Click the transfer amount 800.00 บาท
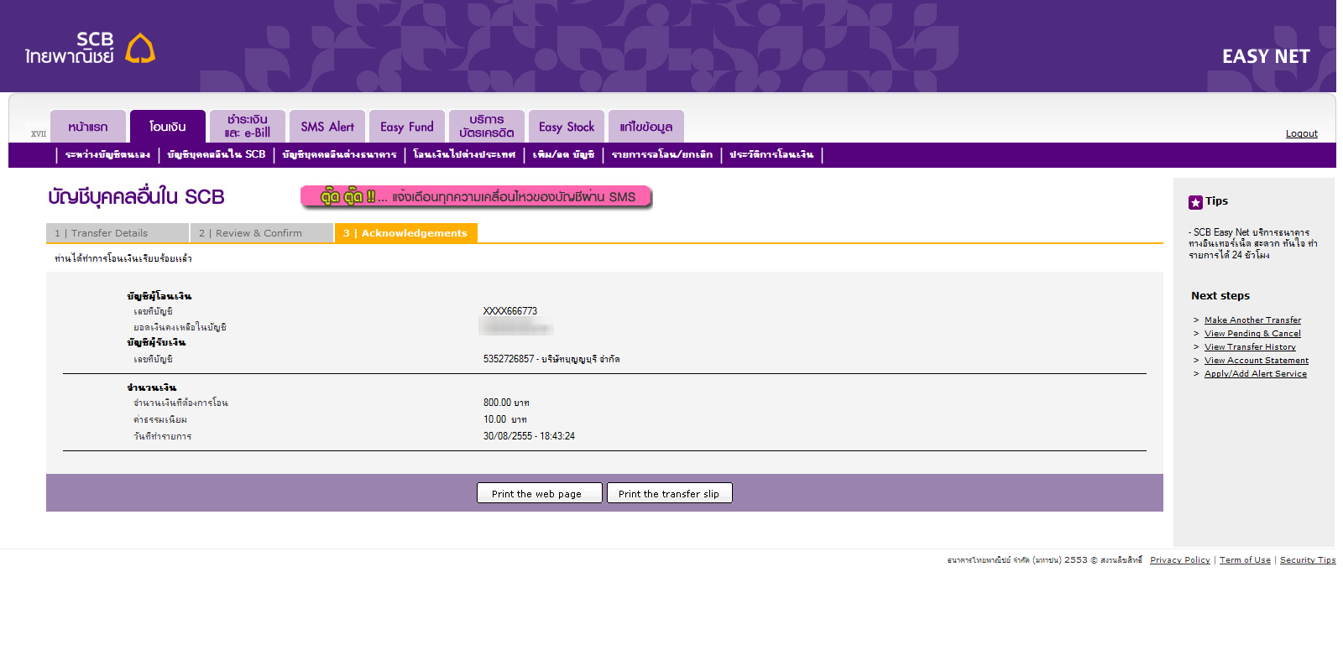Image resolution: width=1343 pixels, height=650 pixels. click(506, 403)
